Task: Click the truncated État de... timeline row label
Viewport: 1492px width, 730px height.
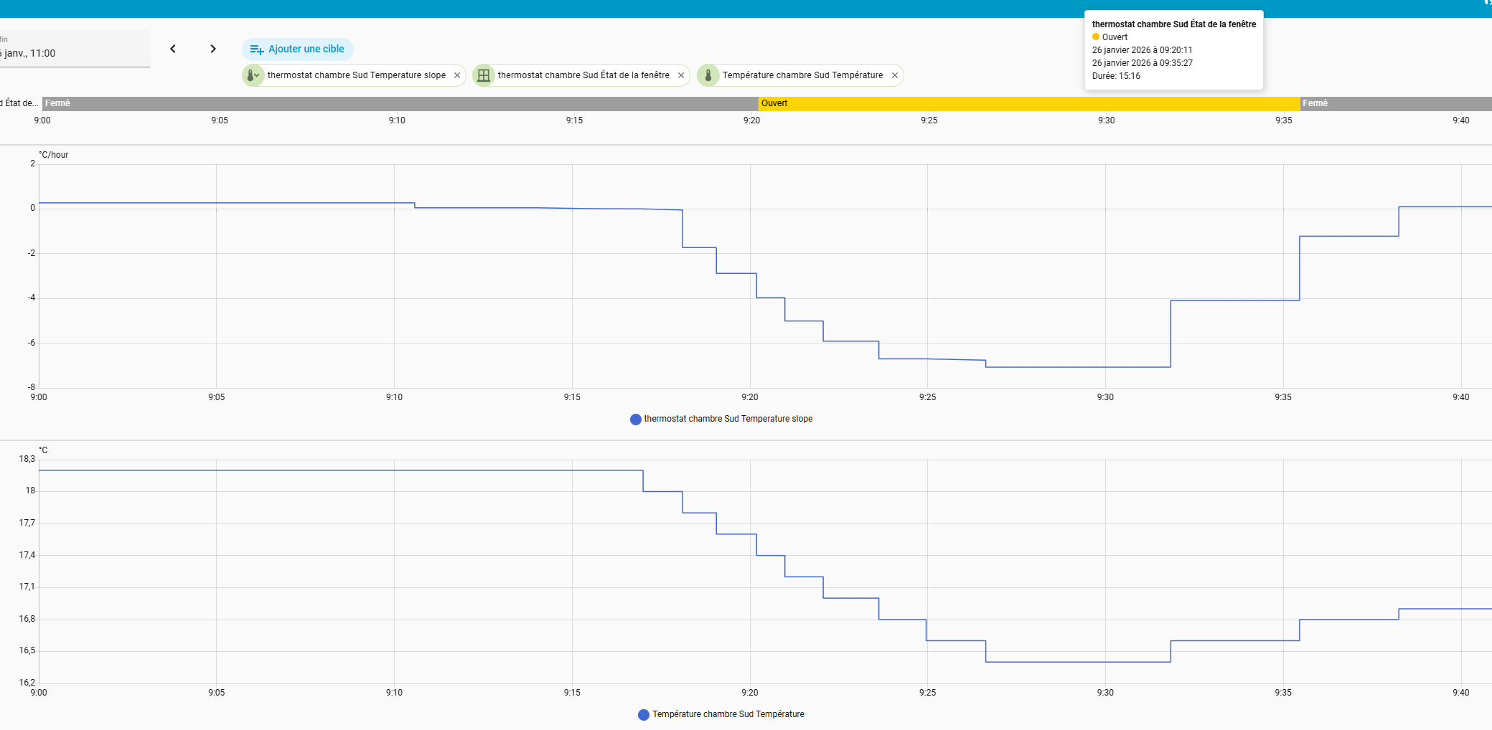Action: [20, 103]
